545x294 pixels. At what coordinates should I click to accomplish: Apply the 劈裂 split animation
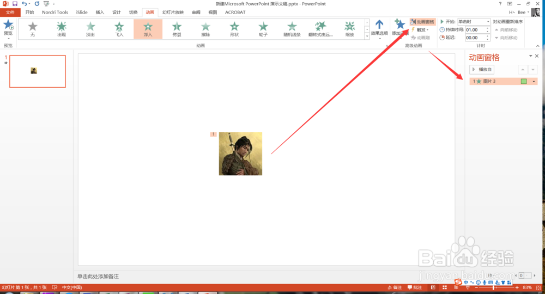pos(177,29)
